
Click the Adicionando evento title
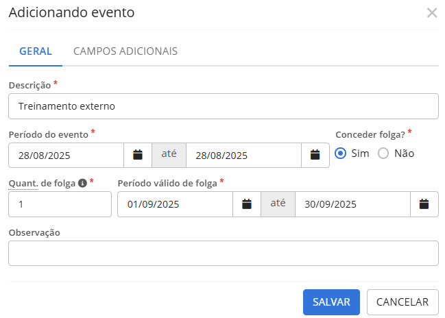tap(71, 12)
